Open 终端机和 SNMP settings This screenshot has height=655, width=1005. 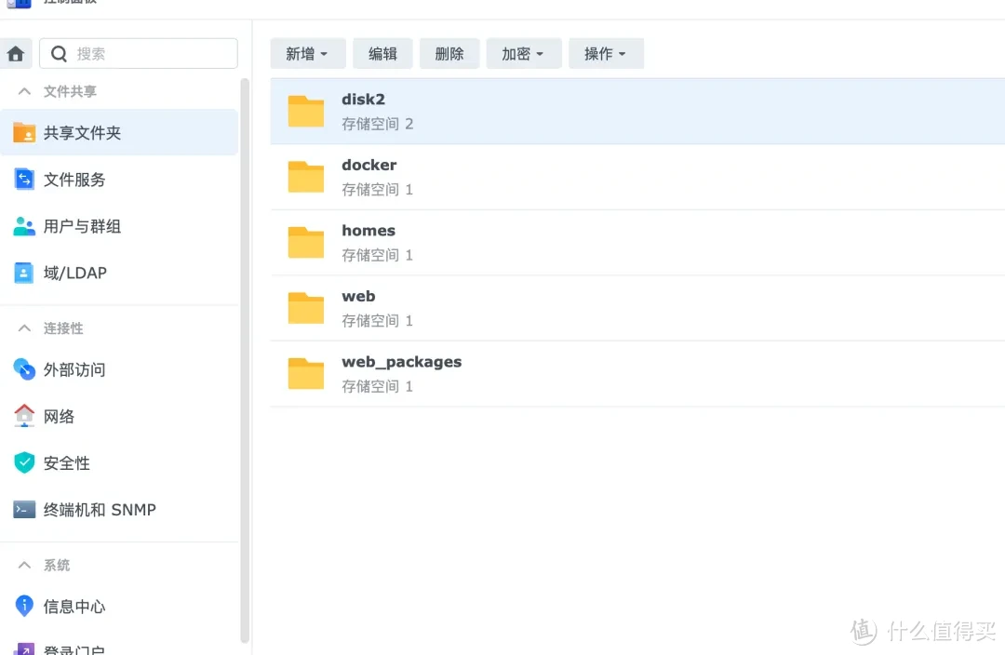click(23, 509)
